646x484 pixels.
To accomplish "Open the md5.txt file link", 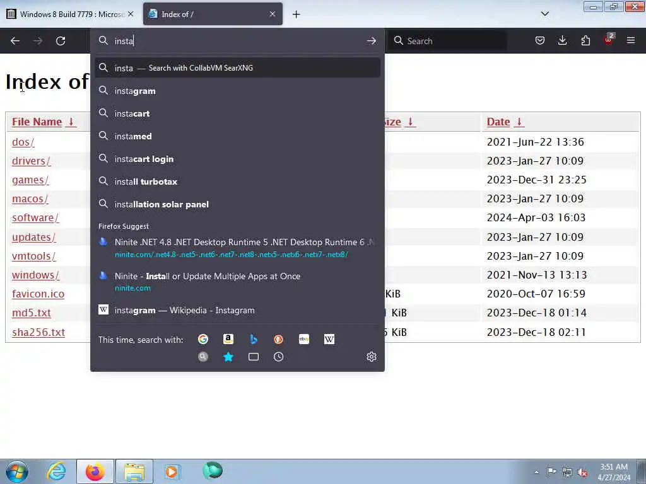I will tap(32, 313).
